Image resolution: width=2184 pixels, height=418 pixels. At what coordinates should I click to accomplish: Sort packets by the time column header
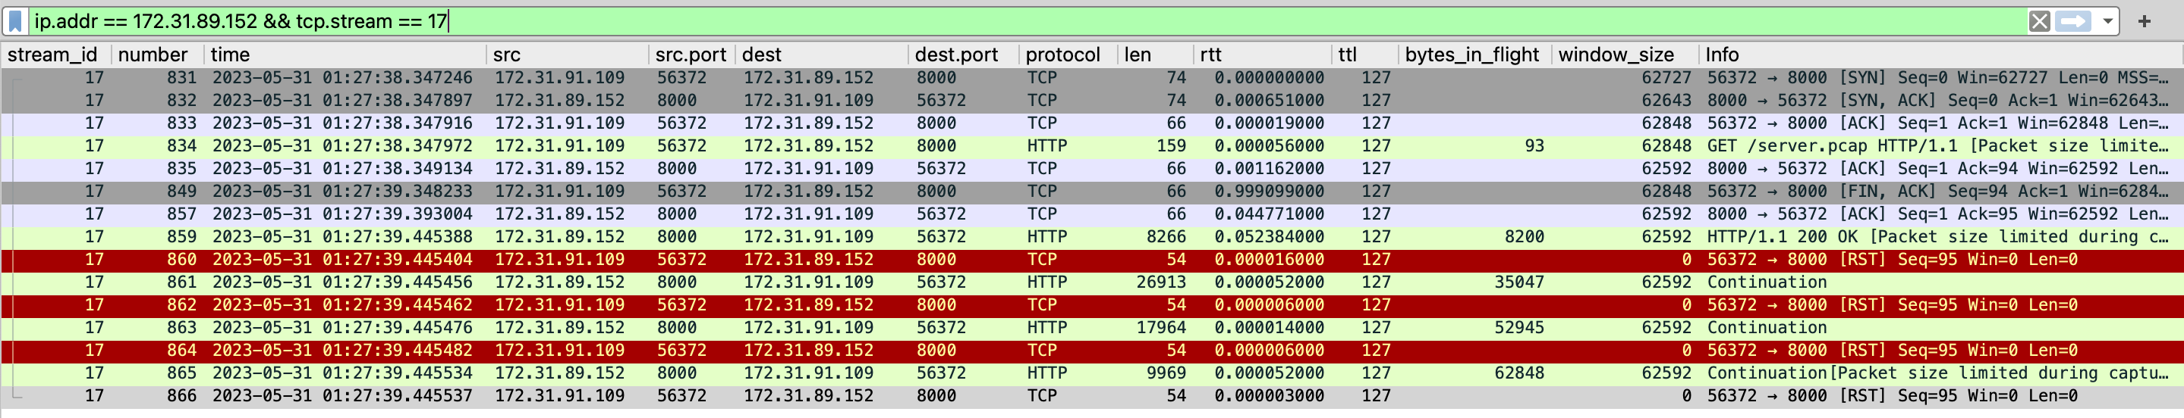click(231, 55)
